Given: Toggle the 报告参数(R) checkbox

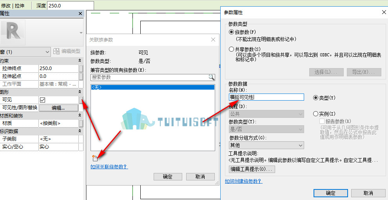Looking at the screenshot, I should click(x=322, y=121).
